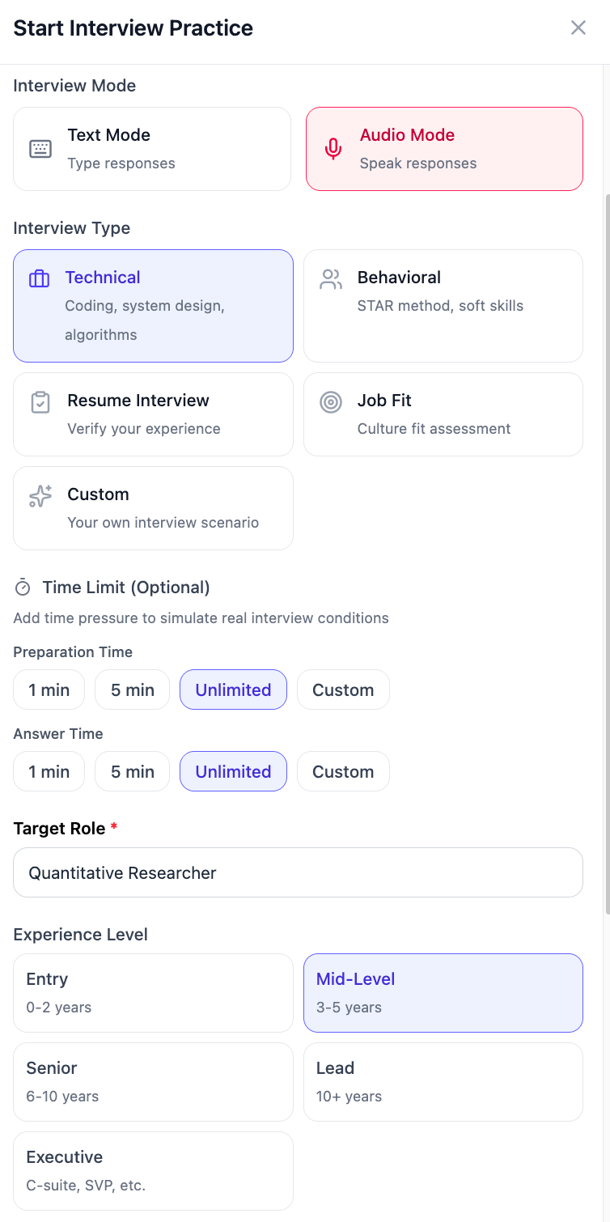Click the 'Interview Type' heading text
The height and width of the screenshot is (1222, 610).
point(72,228)
